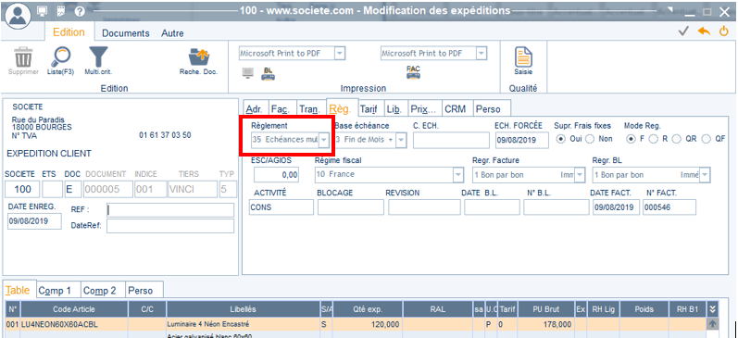Select Mode Reg. option R

[653, 139]
